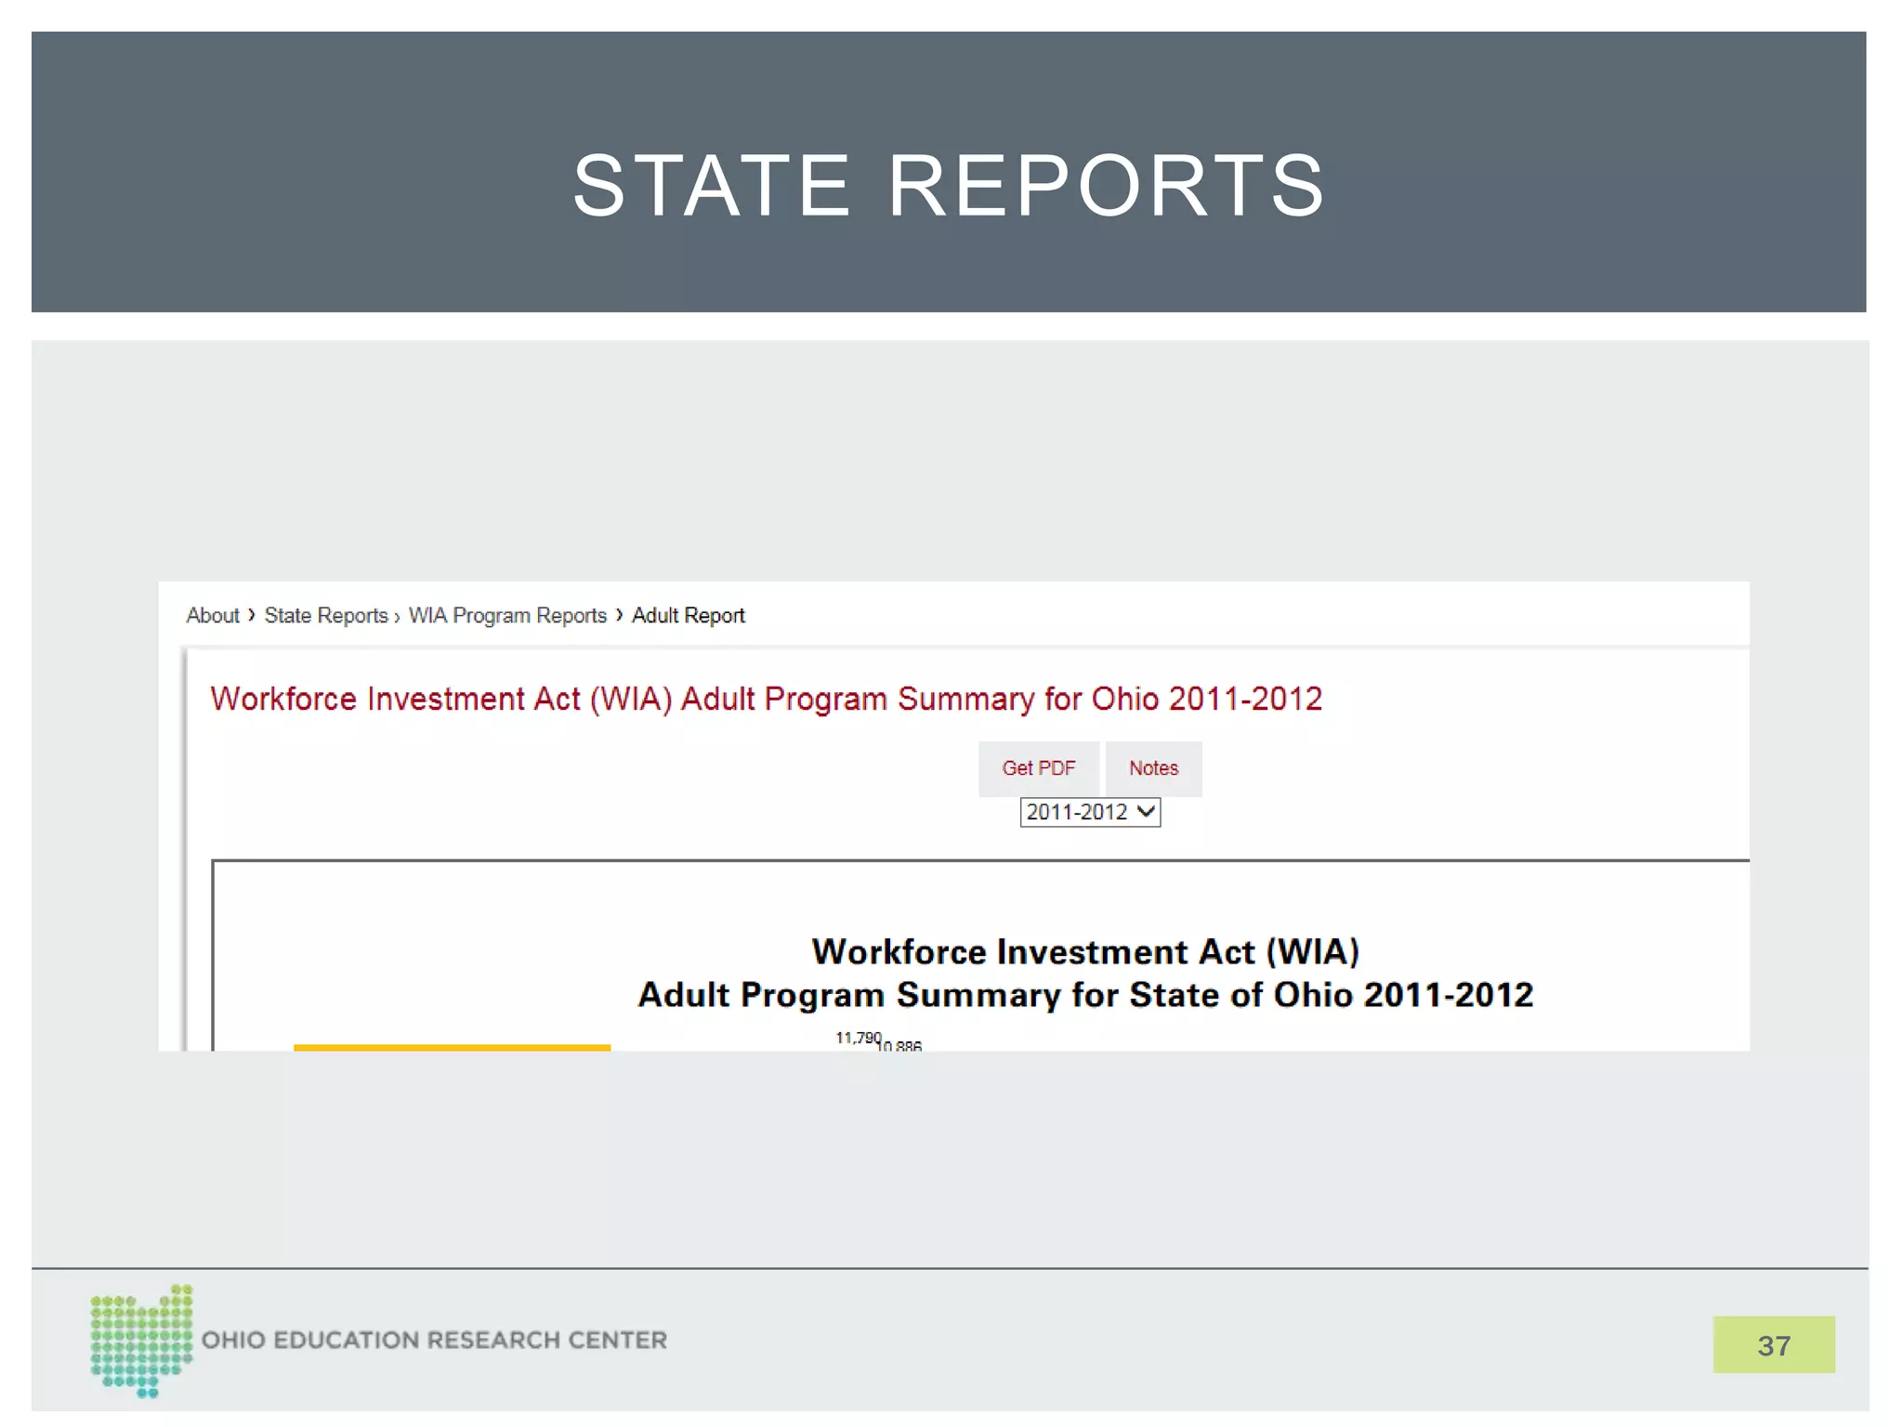Open the Notes button

click(1153, 768)
